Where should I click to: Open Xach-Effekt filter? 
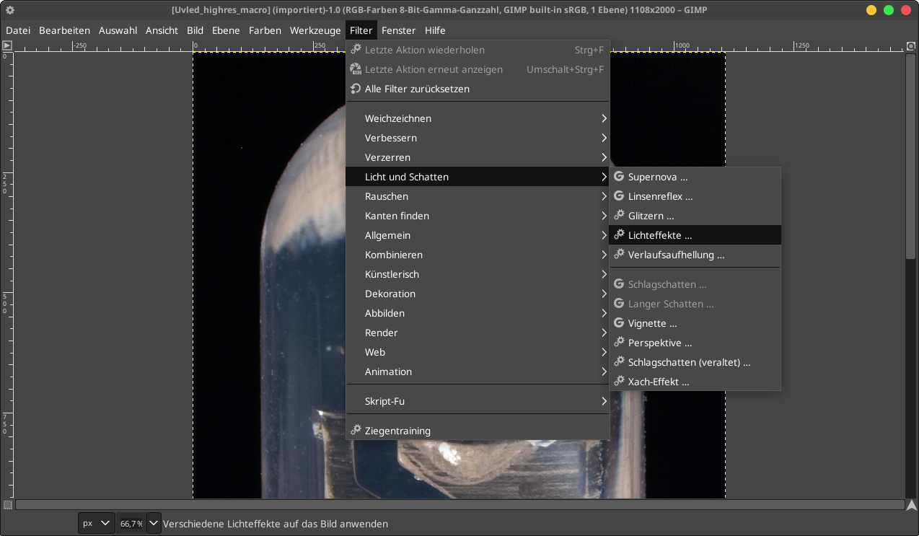point(695,382)
